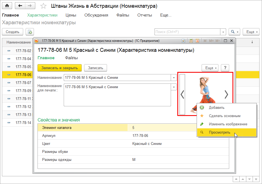
Task: Click into the Поиск search field
Action: click(x=188, y=32)
